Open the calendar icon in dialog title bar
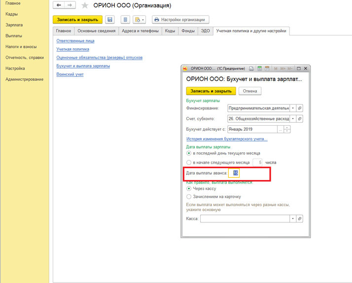The width and height of the screenshot is (352, 283). click(267, 69)
